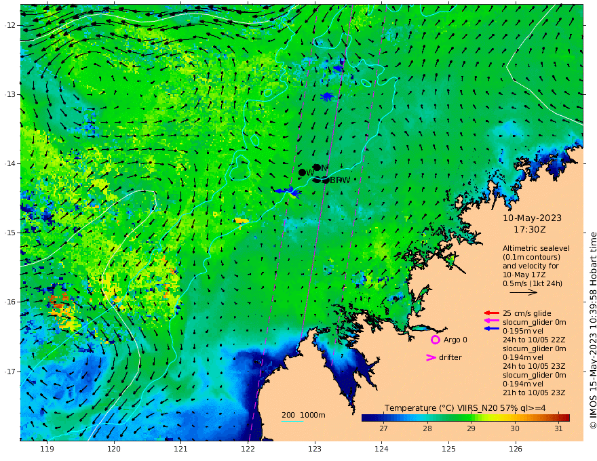
Task: Click the magenta Argo circle symbol
Action: click(435, 340)
